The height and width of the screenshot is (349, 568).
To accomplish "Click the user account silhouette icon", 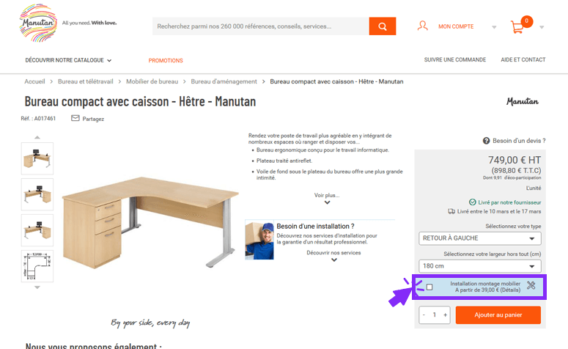I will 422,26.
